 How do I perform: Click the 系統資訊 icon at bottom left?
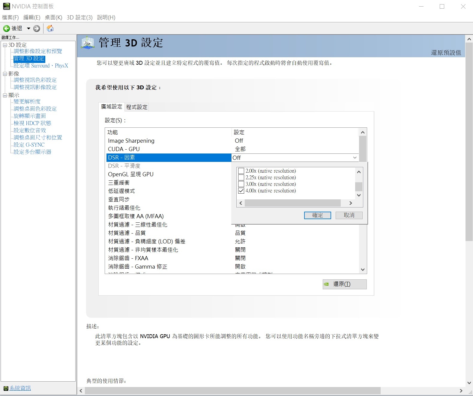[x=6, y=389]
